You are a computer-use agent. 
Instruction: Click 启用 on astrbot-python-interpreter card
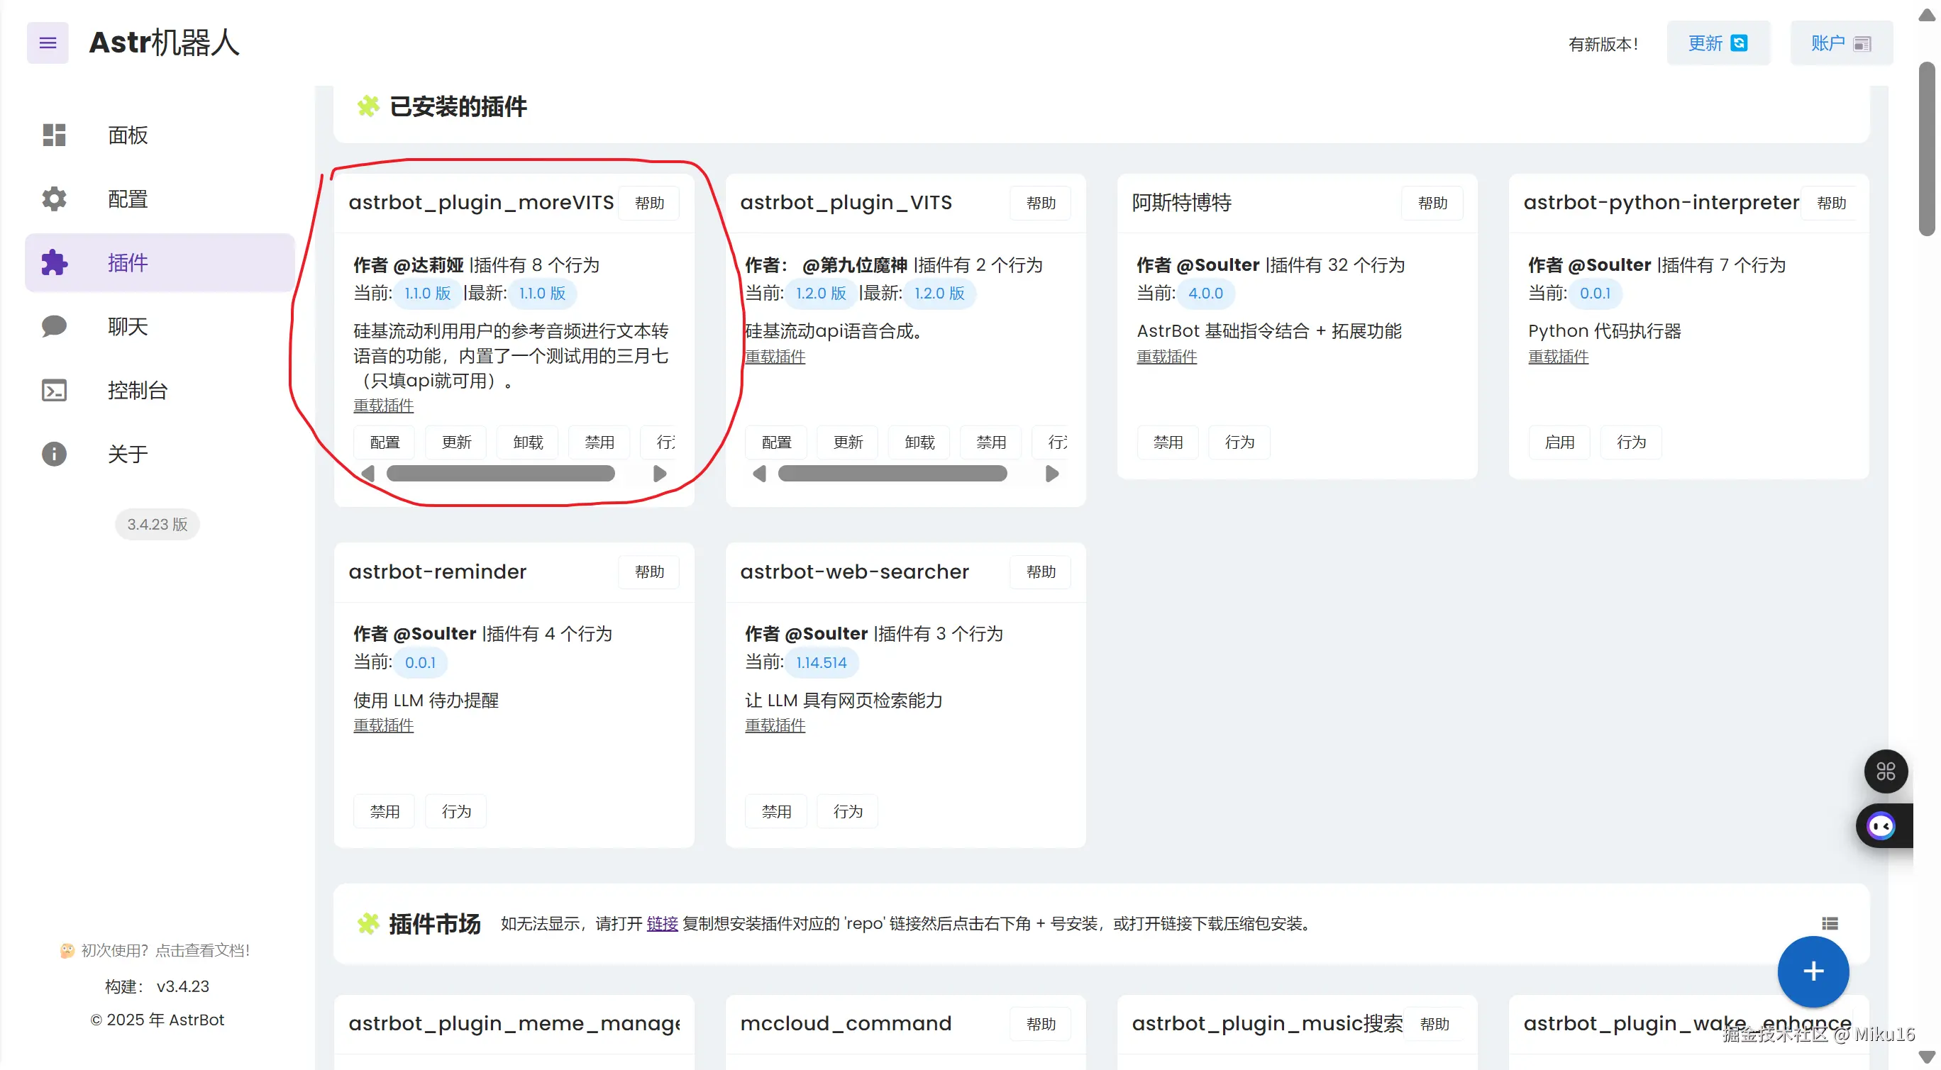(x=1559, y=442)
